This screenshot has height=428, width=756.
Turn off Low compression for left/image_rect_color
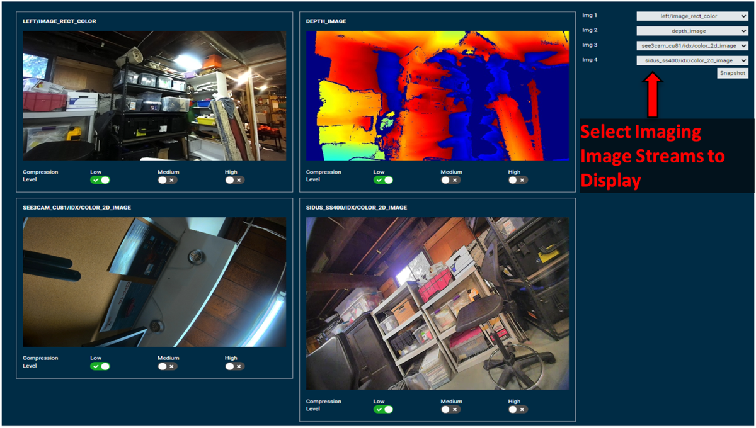(x=100, y=180)
